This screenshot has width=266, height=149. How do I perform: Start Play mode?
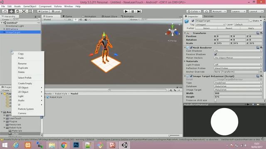click(126, 11)
